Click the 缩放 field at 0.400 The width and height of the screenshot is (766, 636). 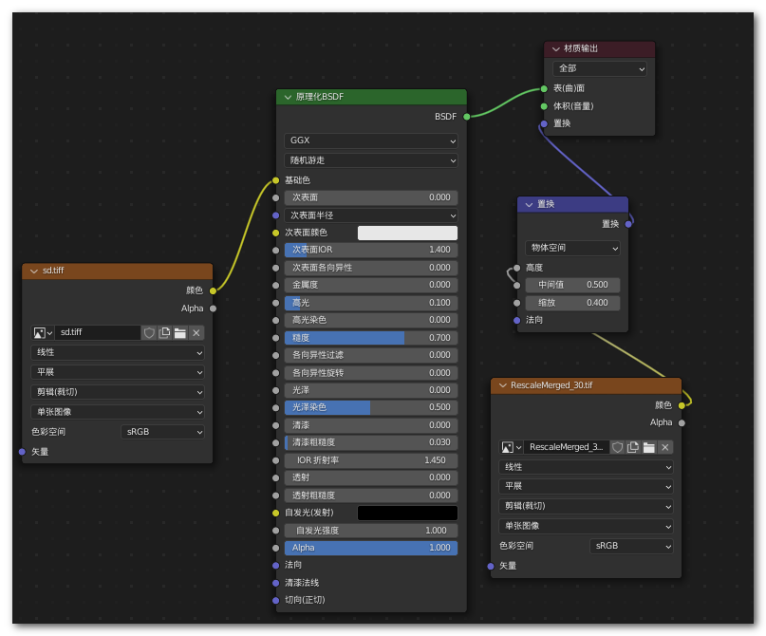pos(572,303)
